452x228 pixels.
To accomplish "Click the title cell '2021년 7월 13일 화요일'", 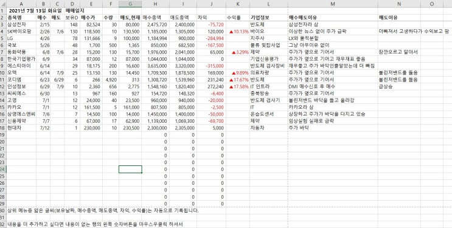I will (35, 11).
